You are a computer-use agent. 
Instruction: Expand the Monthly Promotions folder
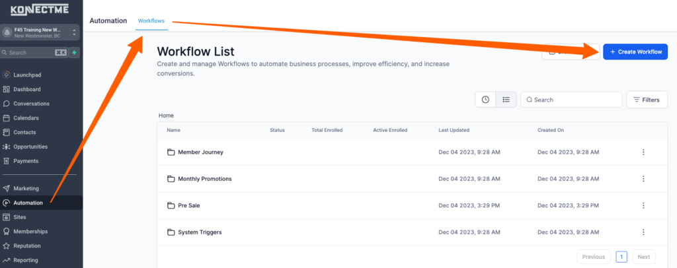204,179
